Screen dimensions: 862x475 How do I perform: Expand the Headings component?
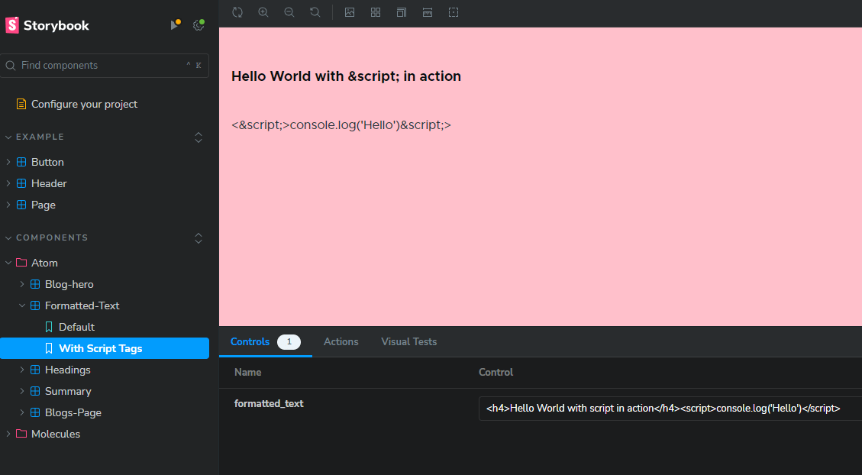(22, 370)
